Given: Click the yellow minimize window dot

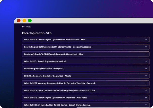Looking at the screenshot, I should point(24,20).
